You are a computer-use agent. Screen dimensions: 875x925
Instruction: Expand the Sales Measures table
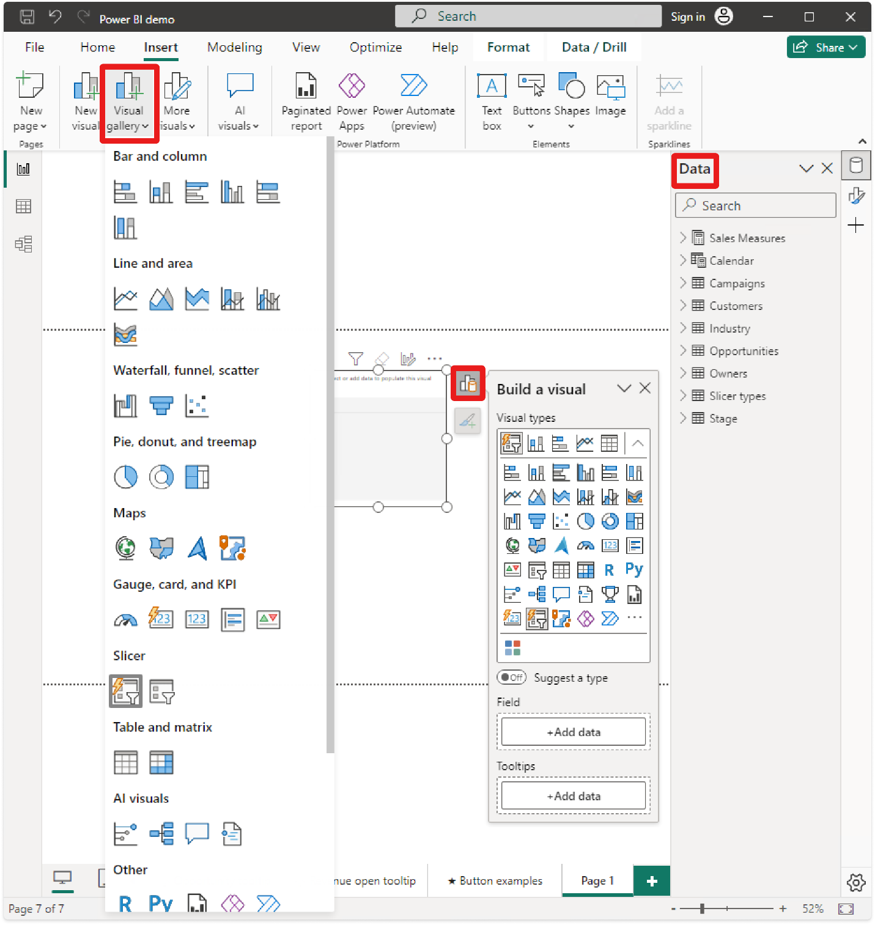pyautogui.click(x=683, y=238)
